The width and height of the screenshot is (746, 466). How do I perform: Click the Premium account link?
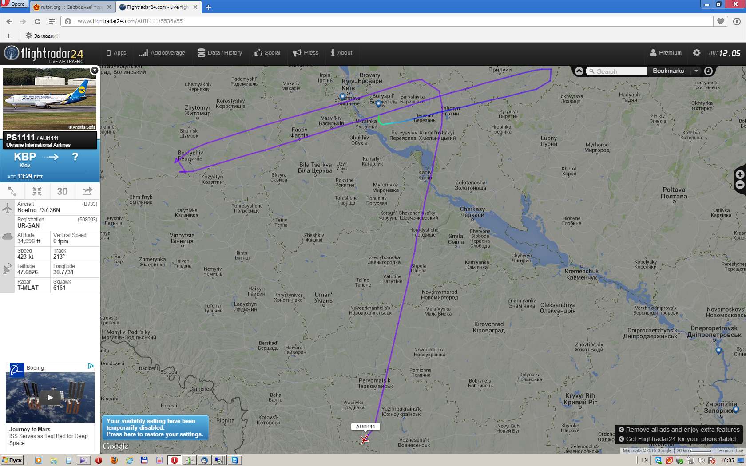tap(666, 53)
